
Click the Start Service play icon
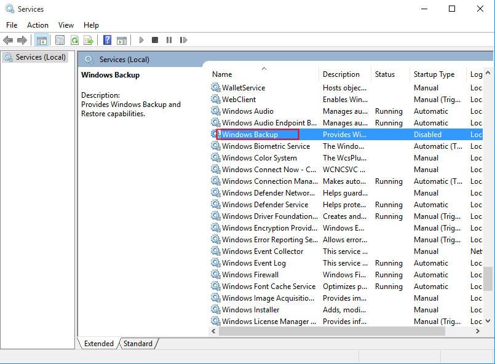(141, 40)
